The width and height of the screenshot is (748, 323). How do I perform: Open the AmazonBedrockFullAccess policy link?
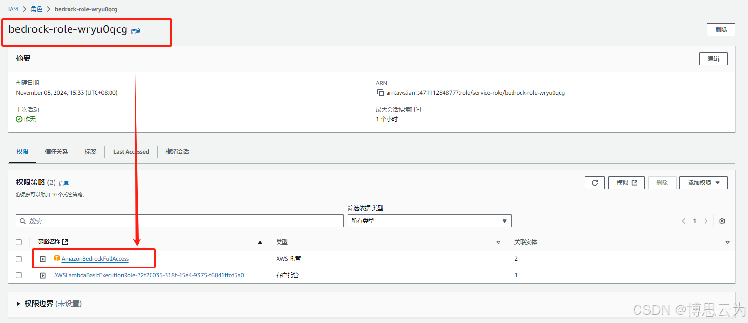(95, 259)
